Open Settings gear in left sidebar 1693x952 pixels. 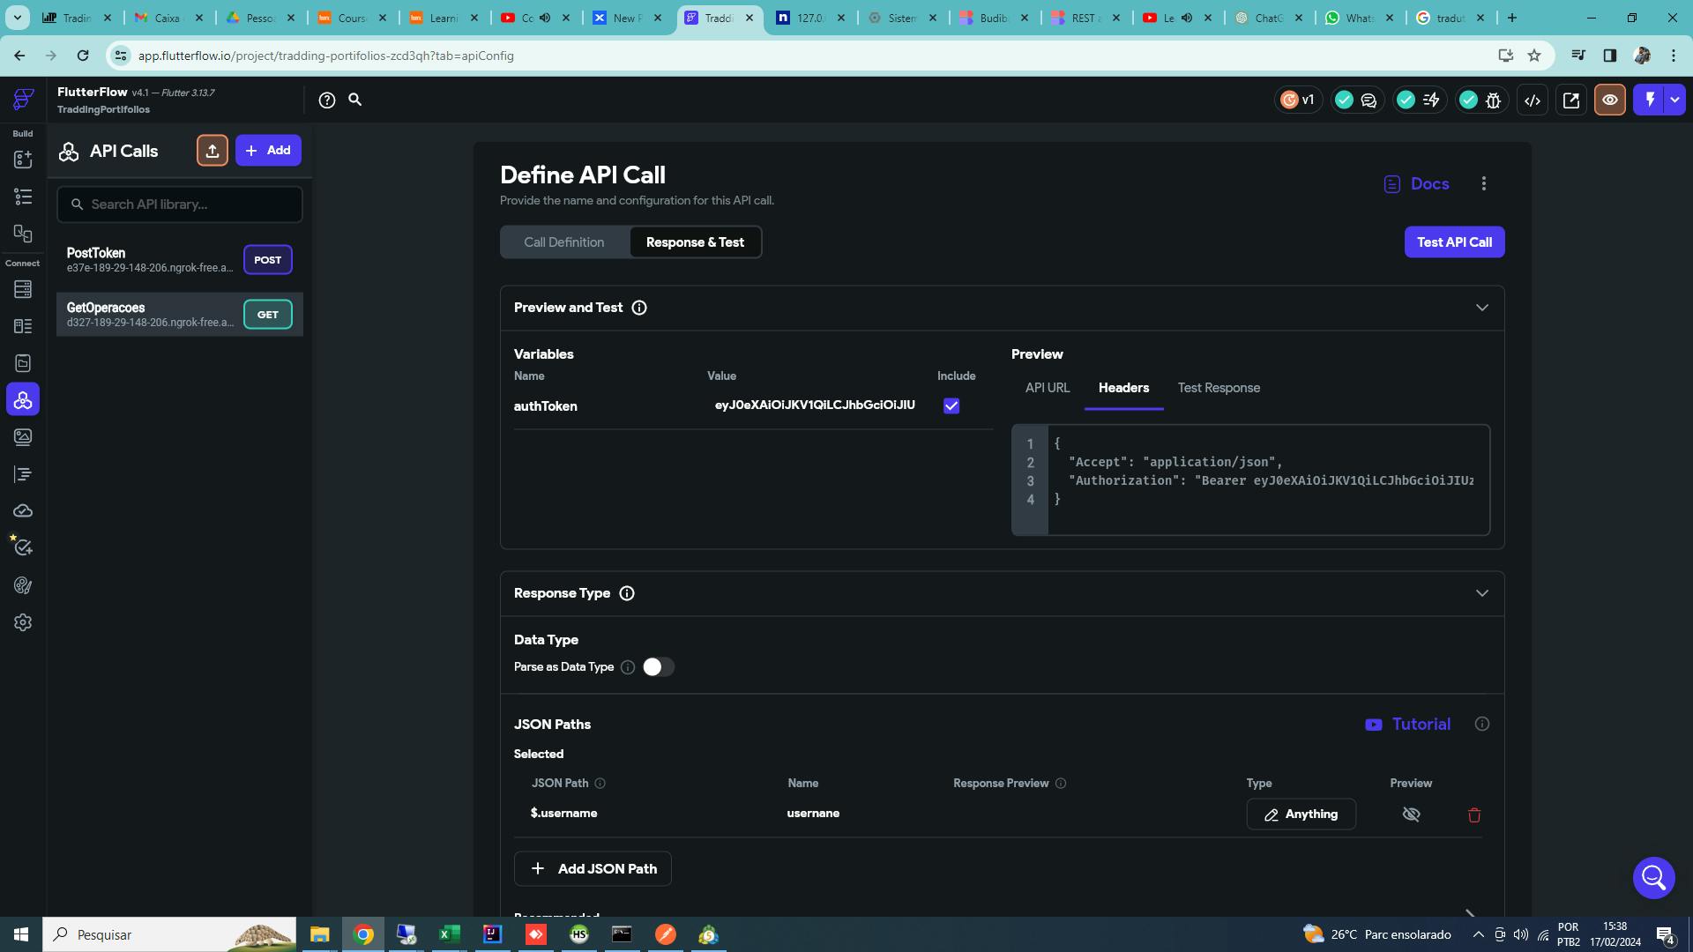[23, 622]
